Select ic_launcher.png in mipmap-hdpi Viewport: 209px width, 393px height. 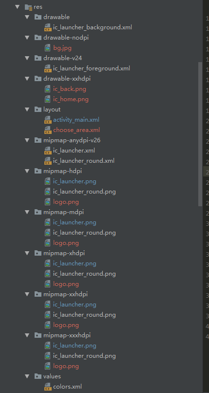(75, 181)
